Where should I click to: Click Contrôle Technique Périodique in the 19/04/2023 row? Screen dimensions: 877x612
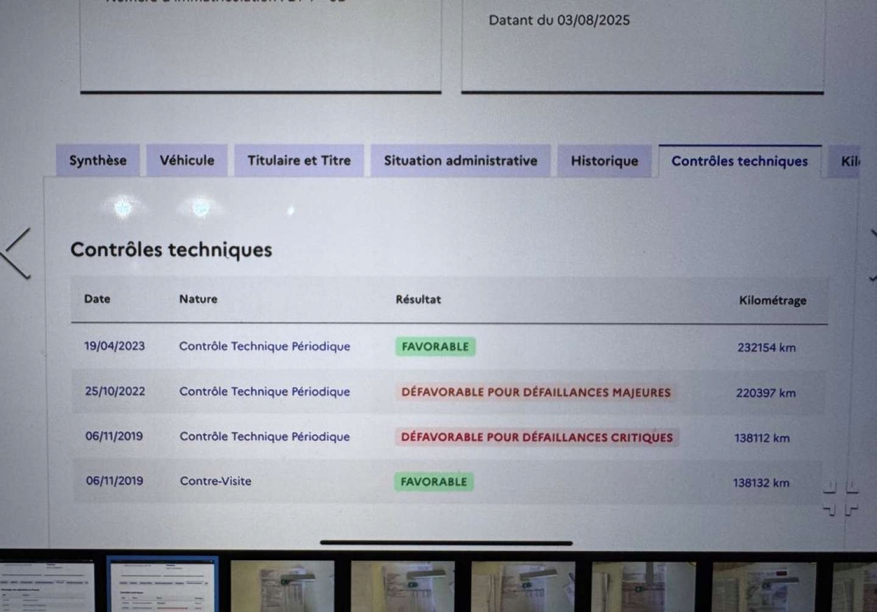(265, 346)
